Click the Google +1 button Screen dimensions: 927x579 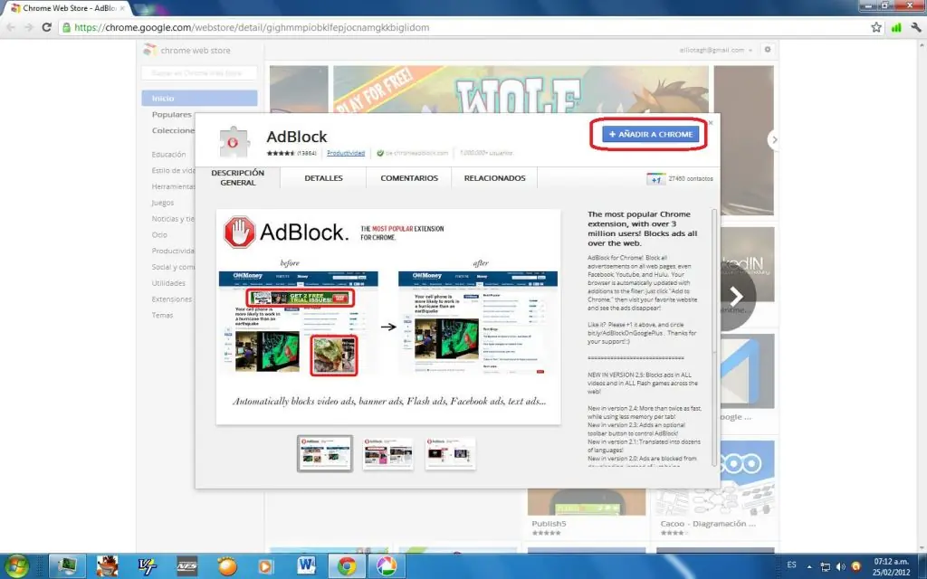[x=655, y=179]
